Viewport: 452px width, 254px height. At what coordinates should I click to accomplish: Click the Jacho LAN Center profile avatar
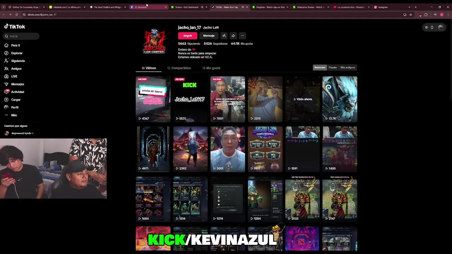coord(154,41)
